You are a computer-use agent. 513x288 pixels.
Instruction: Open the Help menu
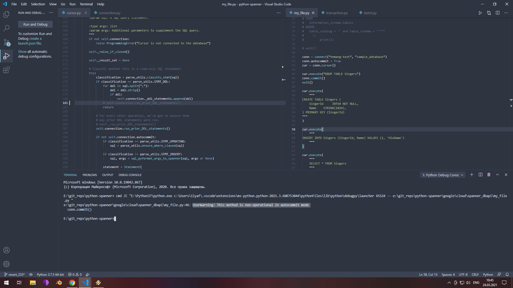[x=100, y=4]
